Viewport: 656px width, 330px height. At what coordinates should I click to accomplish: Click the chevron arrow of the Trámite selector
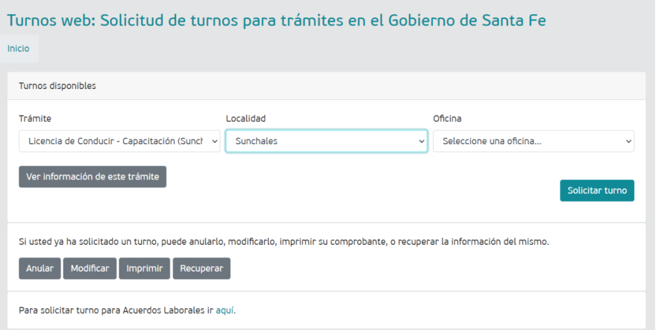(x=214, y=142)
